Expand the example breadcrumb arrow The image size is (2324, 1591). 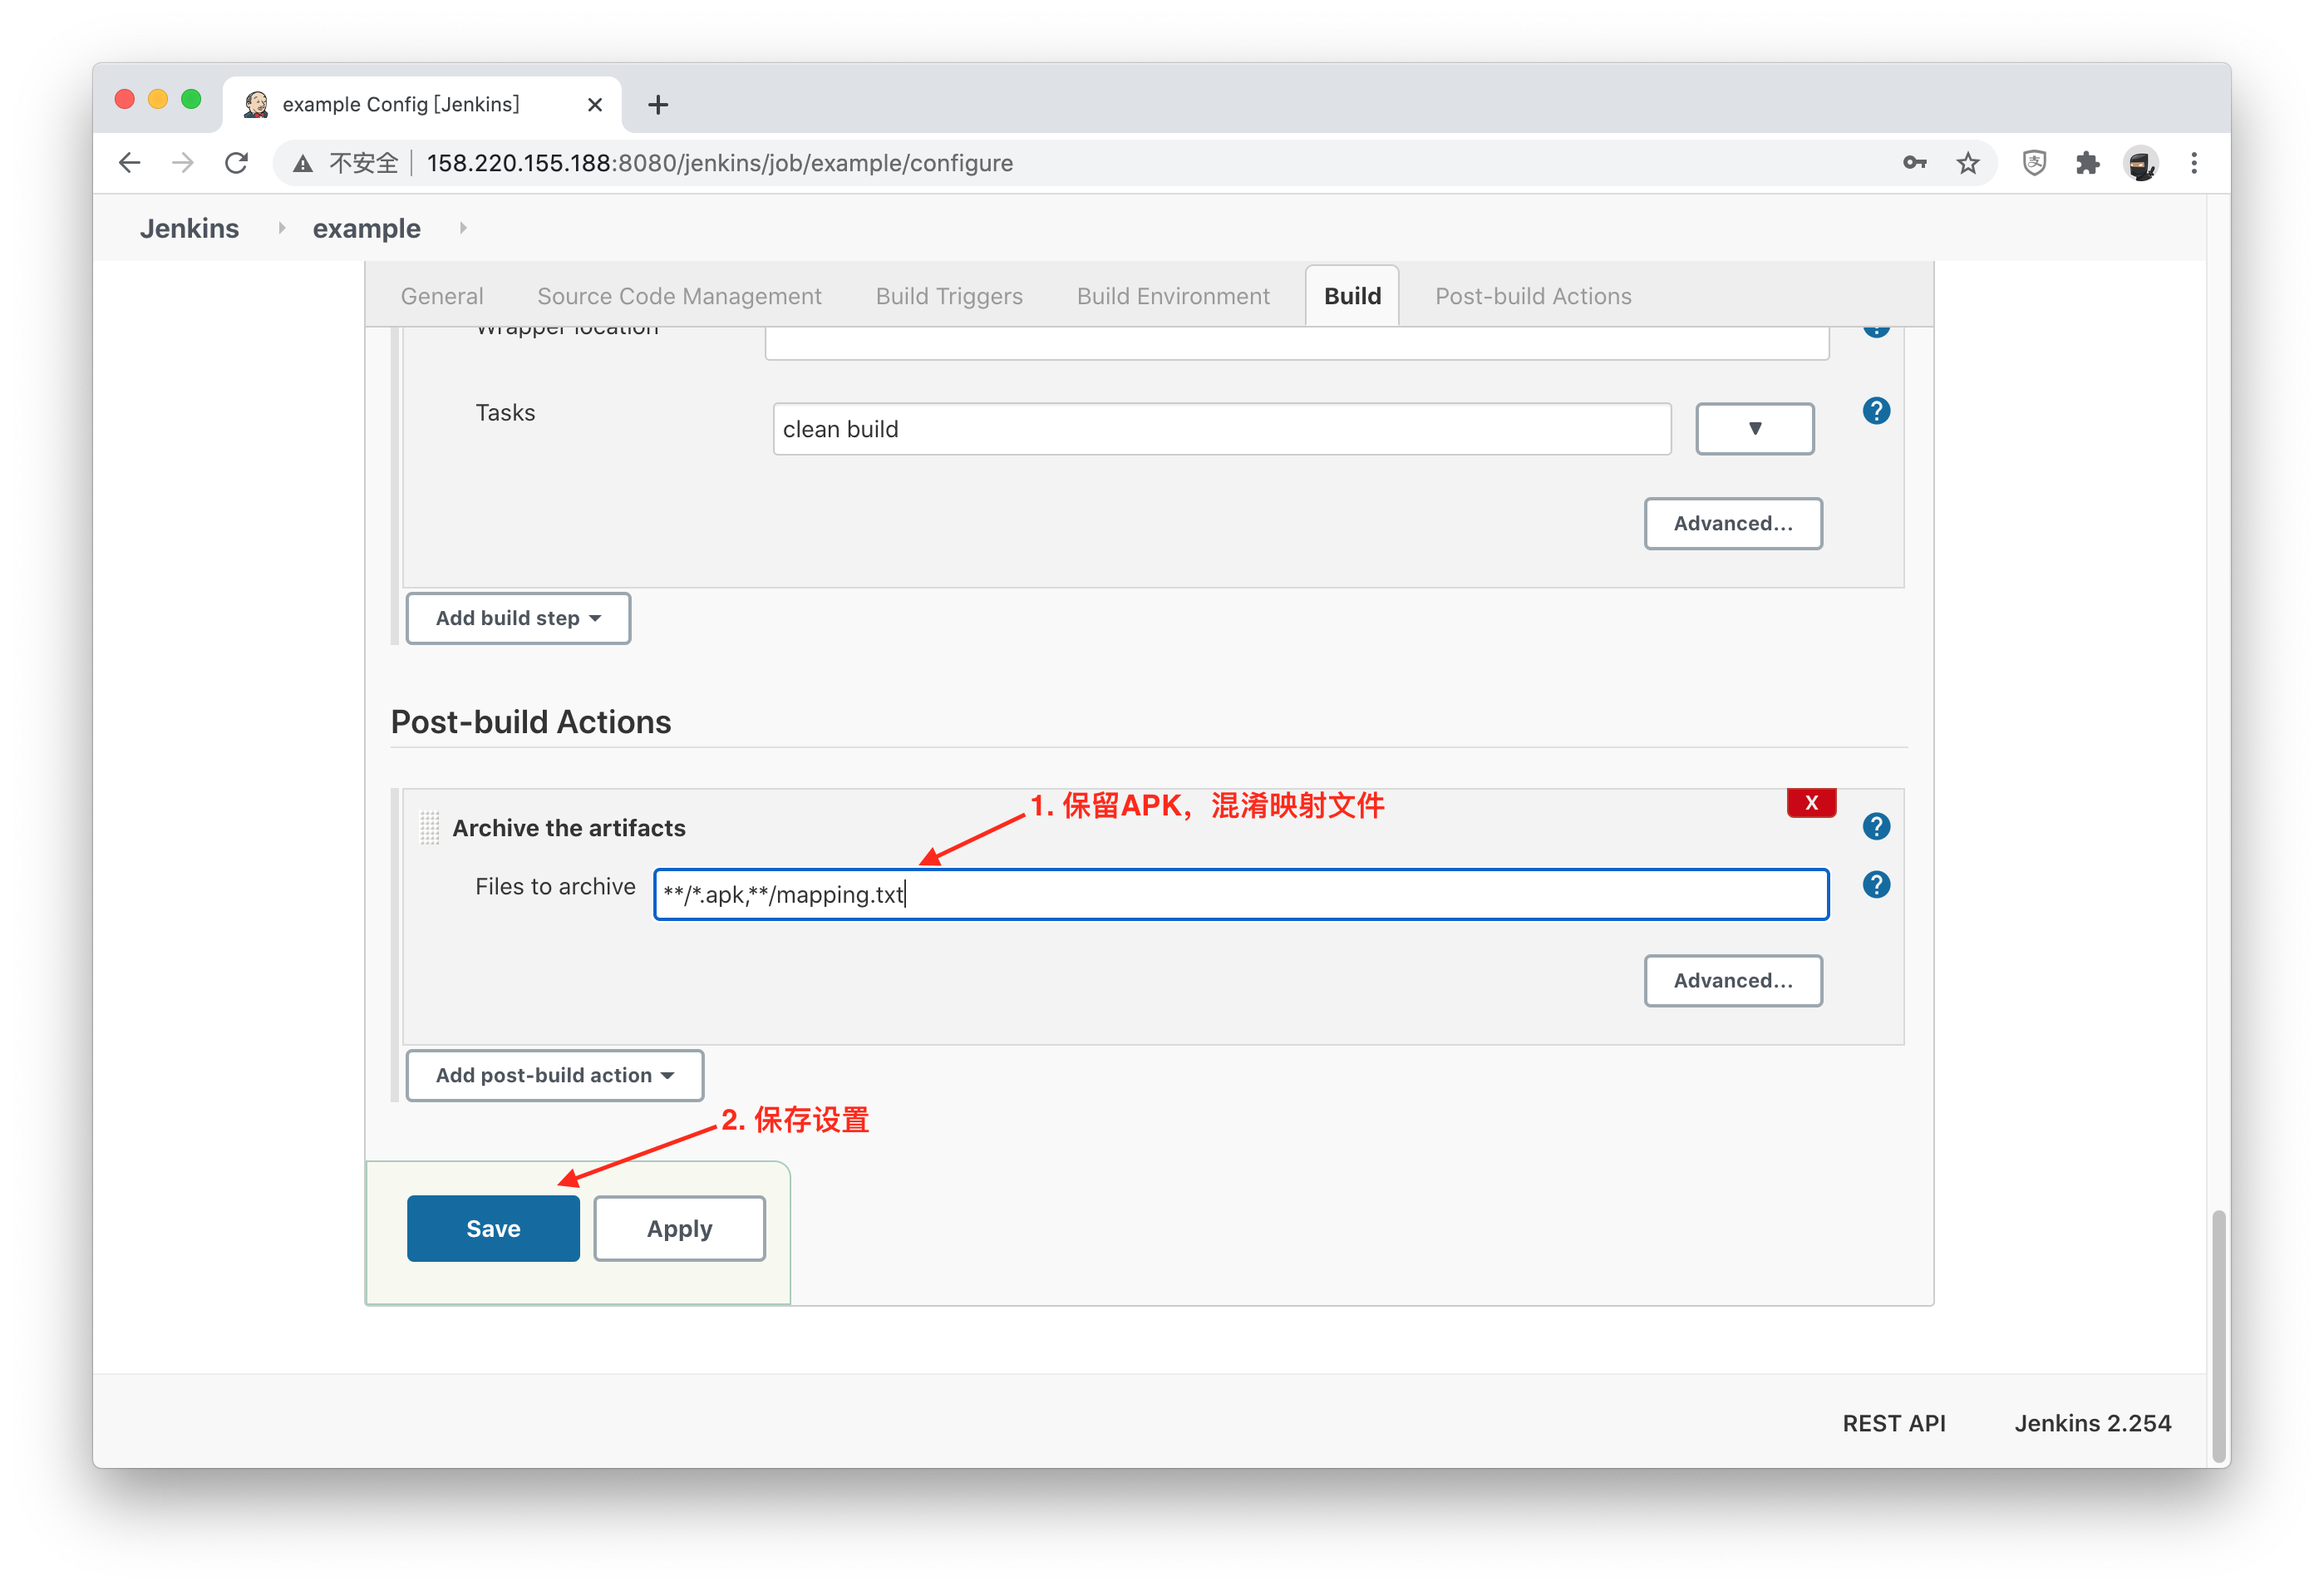coord(463,228)
